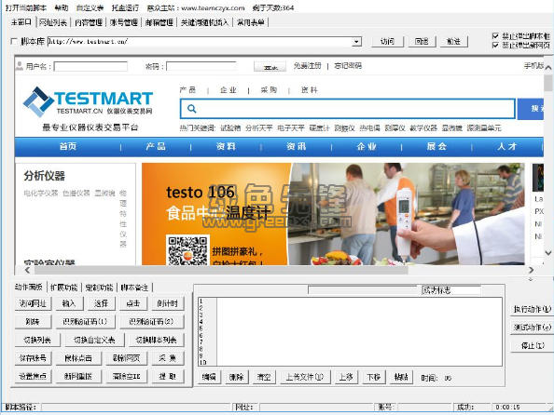Toggle the 禁止弹出新网页 checkbox
554x415 pixels.
495,46
